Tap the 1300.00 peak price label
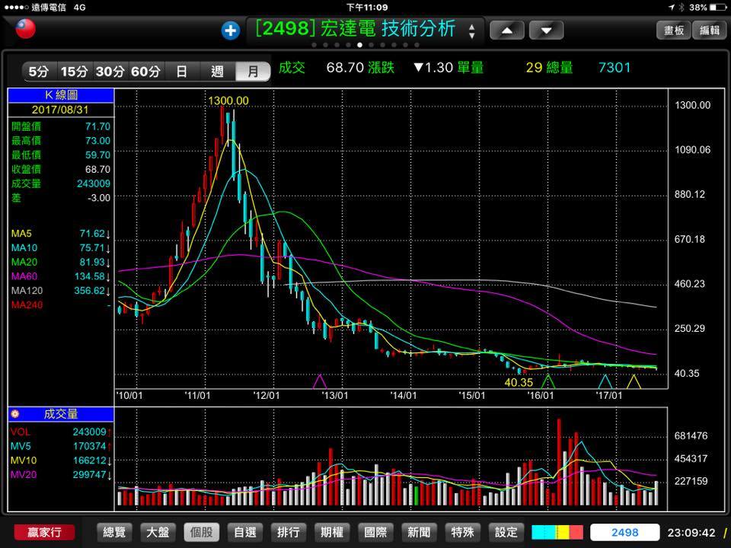This screenshot has height=548, width=731. pos(228,100)
